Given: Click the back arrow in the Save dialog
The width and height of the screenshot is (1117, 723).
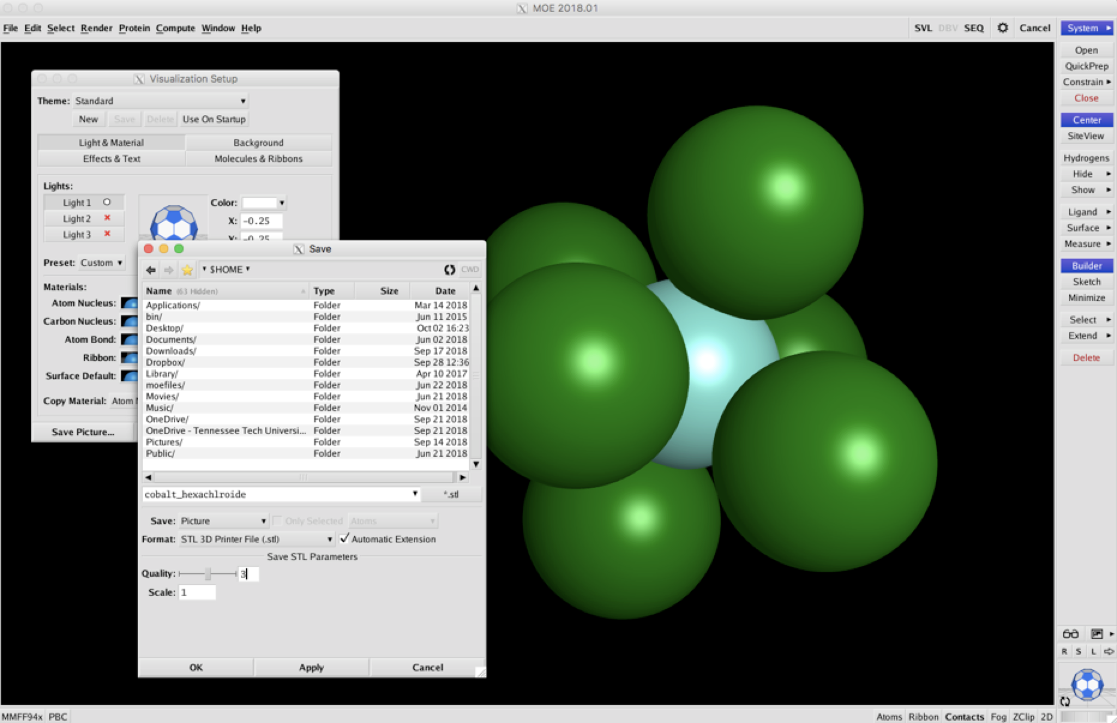Looking at the screenshot, I should click(x=151, y=270).
